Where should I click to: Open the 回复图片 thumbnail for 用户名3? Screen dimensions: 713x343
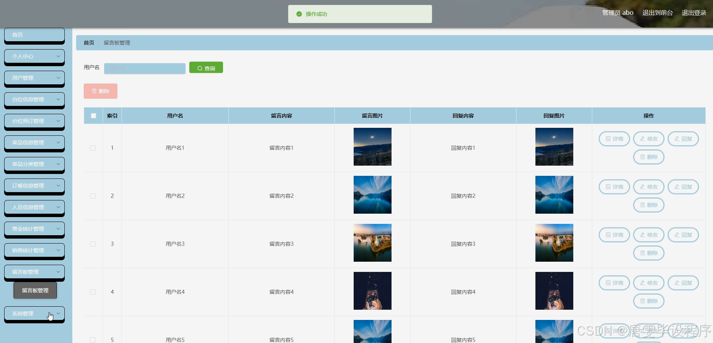[x=554, y=243]
